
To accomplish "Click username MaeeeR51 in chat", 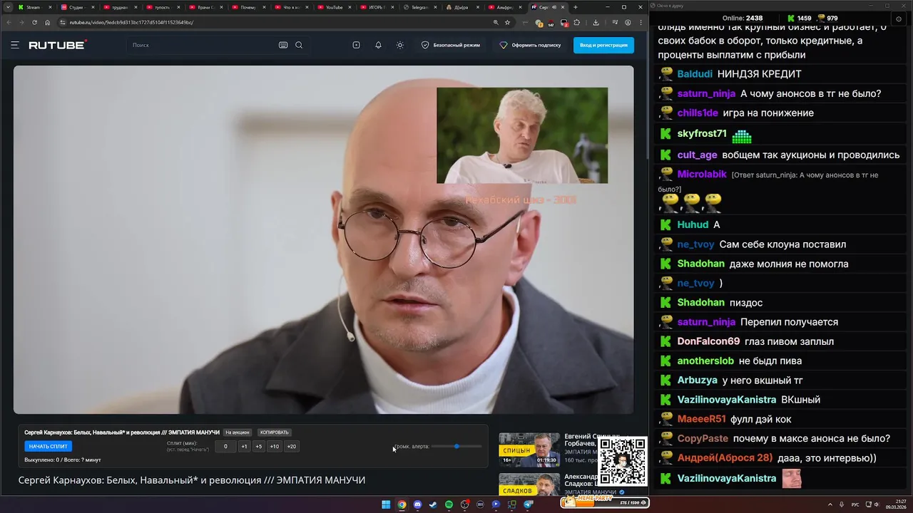I will pos(701,419).
